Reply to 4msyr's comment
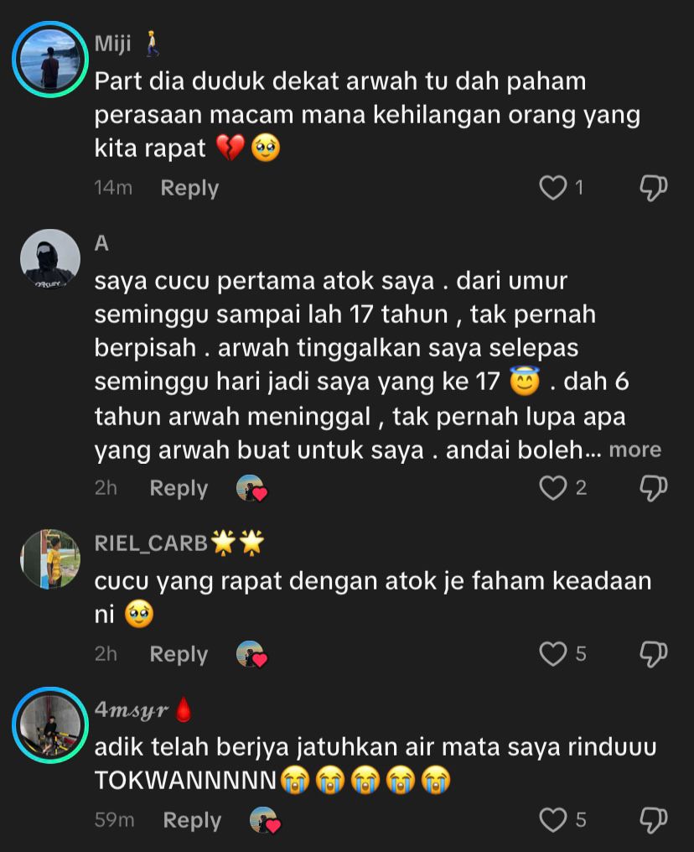 coord(192,820)
